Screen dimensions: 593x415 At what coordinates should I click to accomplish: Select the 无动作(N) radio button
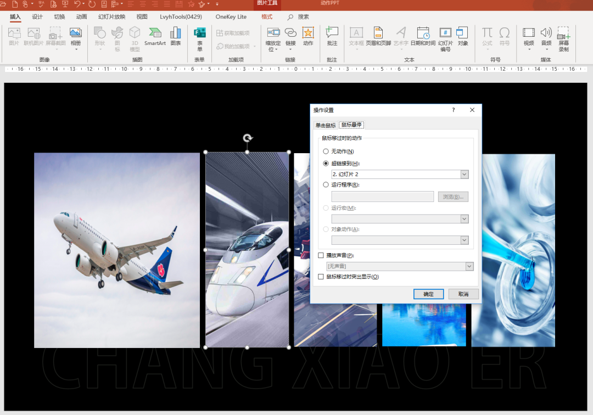[326, 151]
